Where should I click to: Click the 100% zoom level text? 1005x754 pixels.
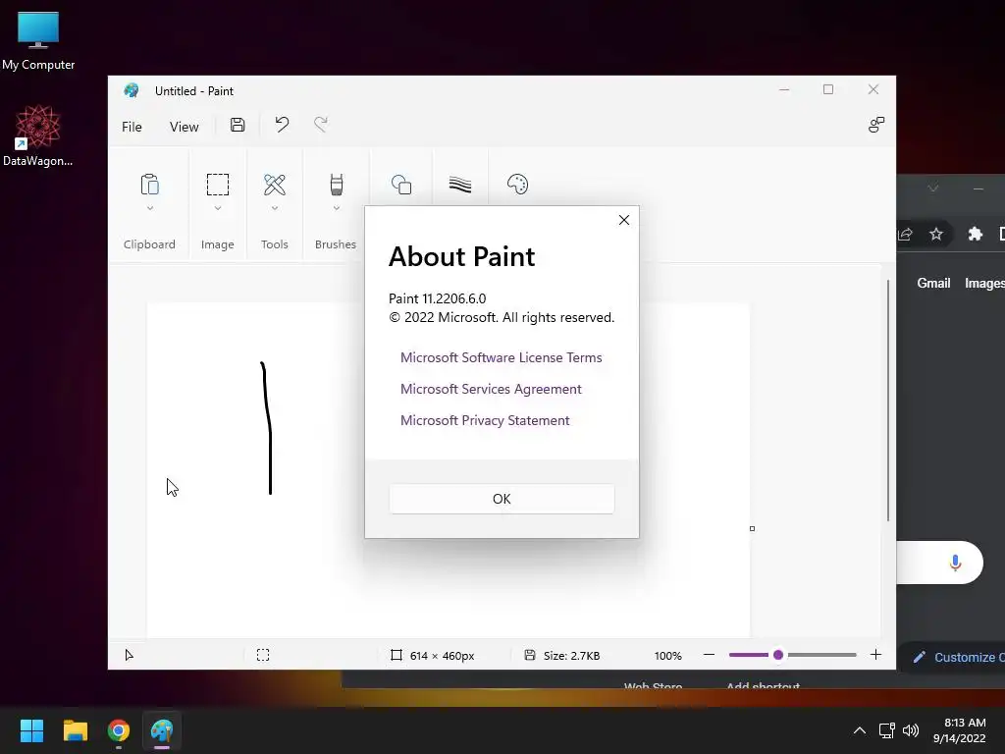[667, 656]
